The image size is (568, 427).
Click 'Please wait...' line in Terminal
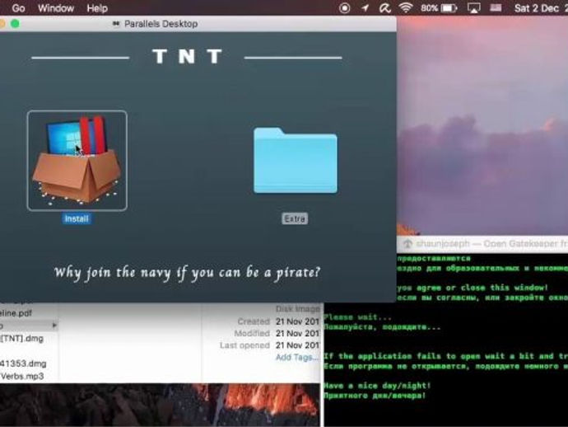click(x=357, y=317)
